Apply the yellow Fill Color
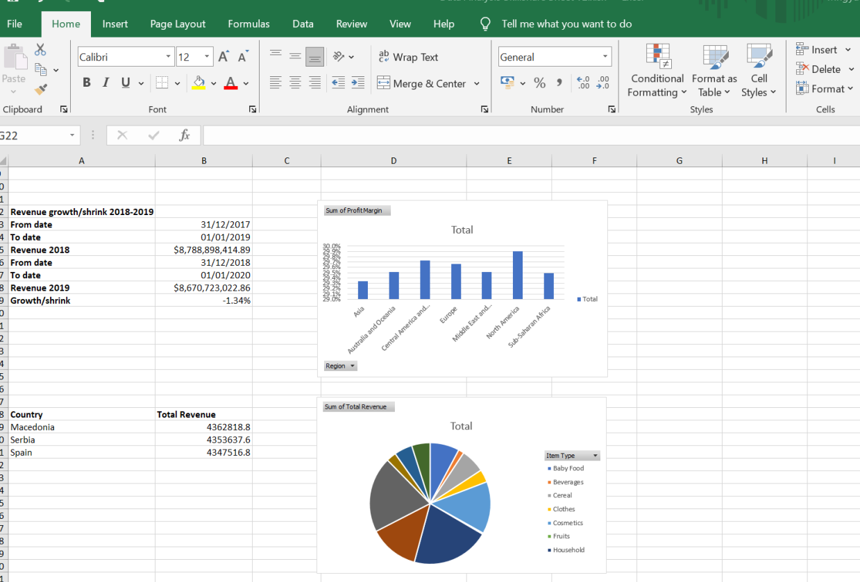 pyautogui.click(x=199, y=83)
